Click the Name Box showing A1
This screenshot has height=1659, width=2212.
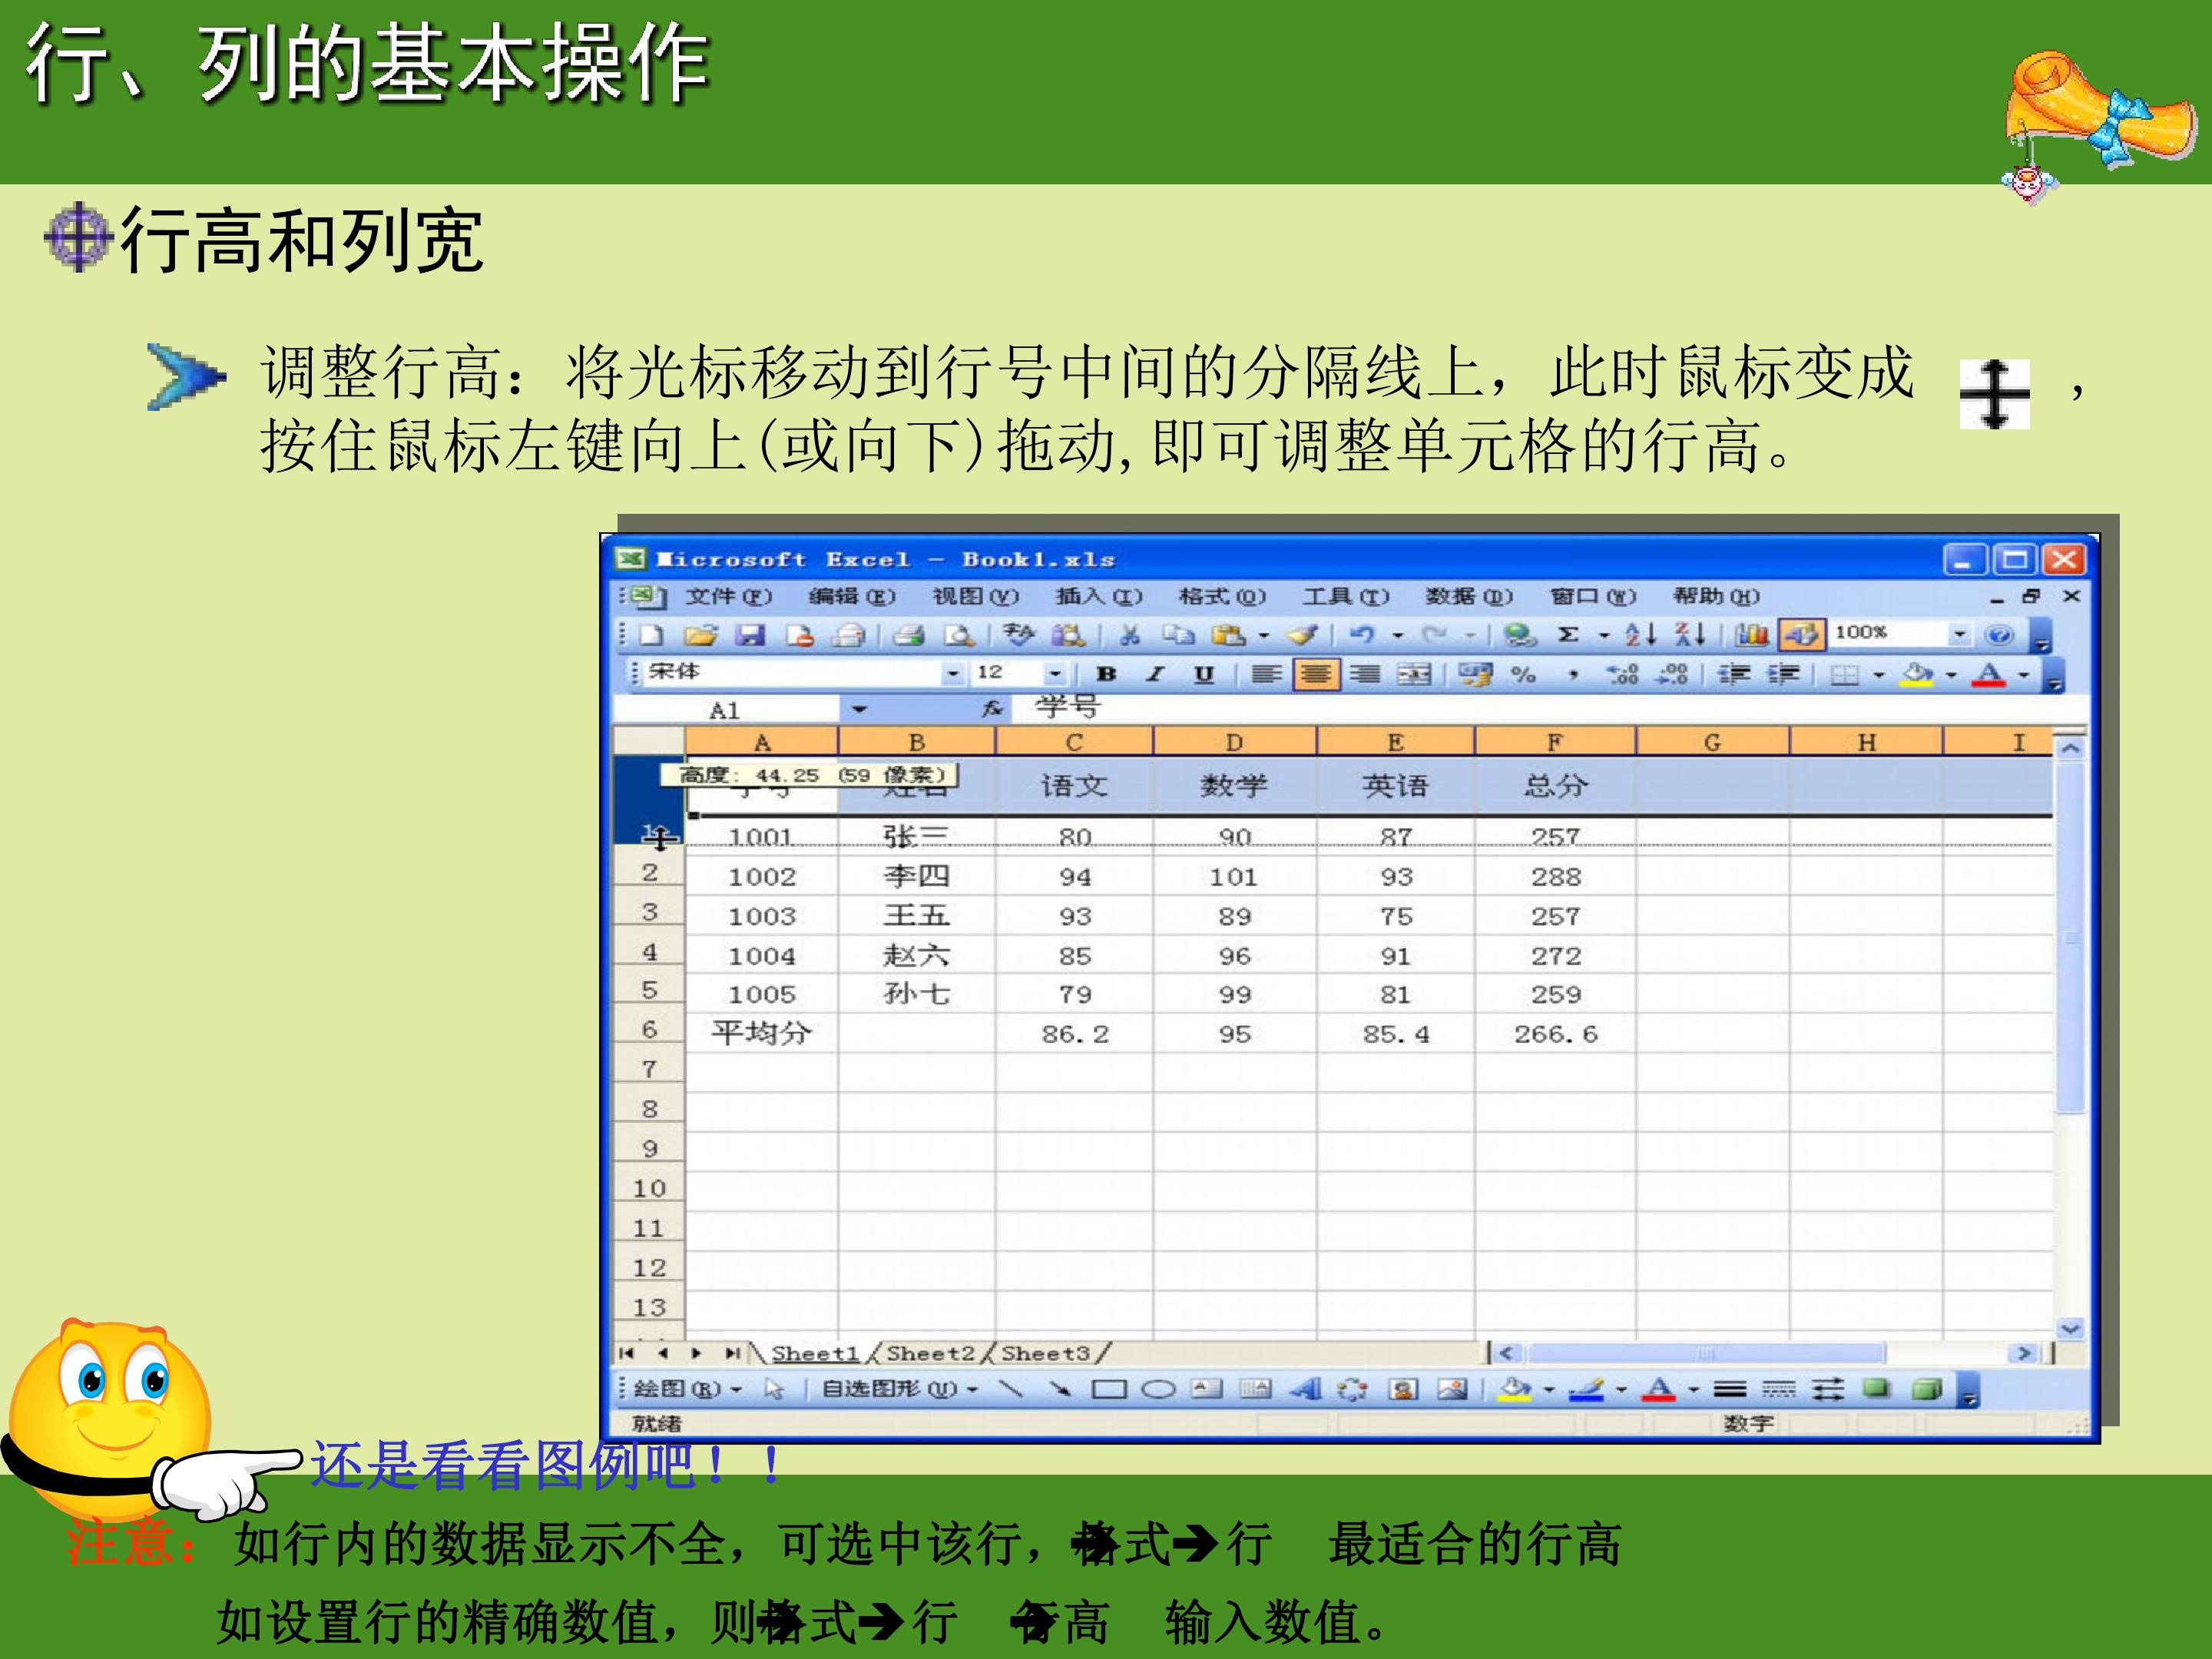click(x=726, y=710)
